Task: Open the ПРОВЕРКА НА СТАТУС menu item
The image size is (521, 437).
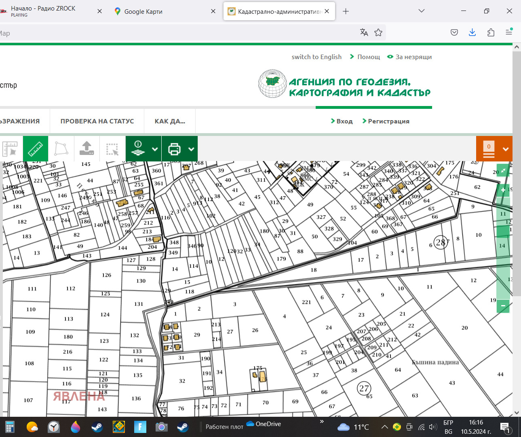Action: point(97,121)
